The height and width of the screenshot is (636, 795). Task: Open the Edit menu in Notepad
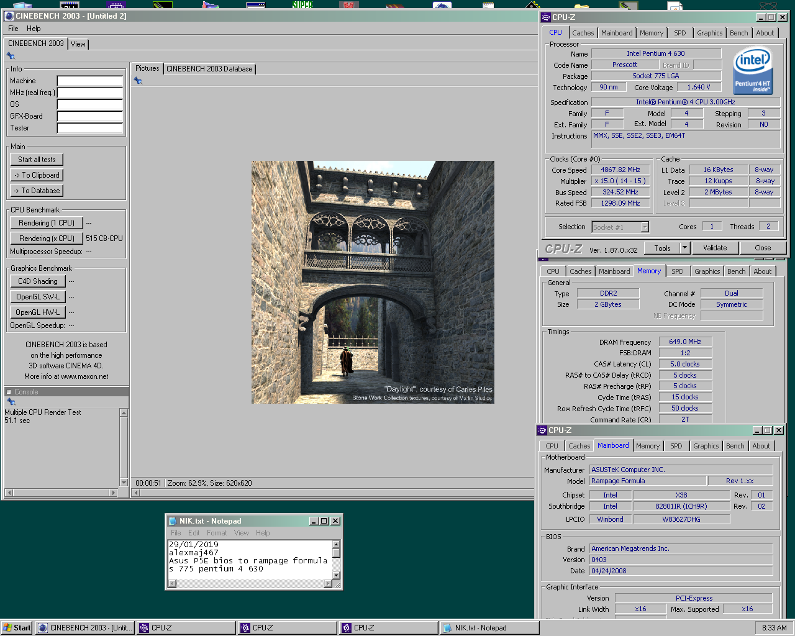tap(194, 533)
